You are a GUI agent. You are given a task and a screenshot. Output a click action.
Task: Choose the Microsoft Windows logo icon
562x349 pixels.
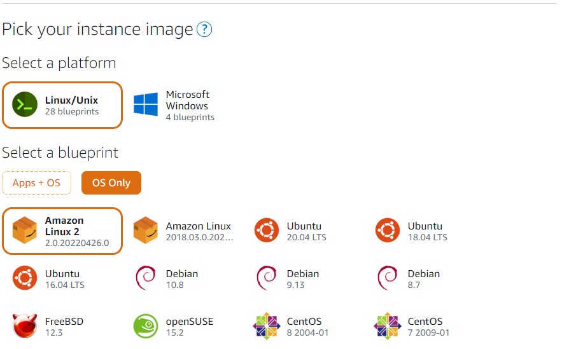click(146, 104)
